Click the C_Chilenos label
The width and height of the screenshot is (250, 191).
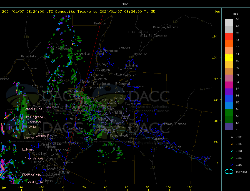29,68
